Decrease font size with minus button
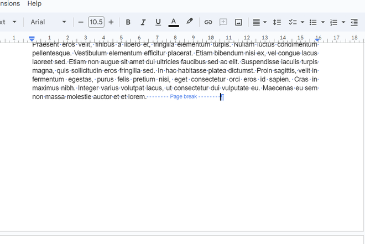365x244 pixels. 81,22
